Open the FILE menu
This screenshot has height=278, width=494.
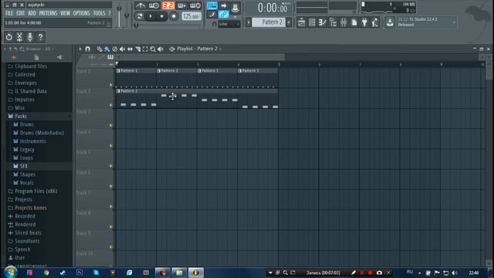pyautogui.click(x=9, y=13)
